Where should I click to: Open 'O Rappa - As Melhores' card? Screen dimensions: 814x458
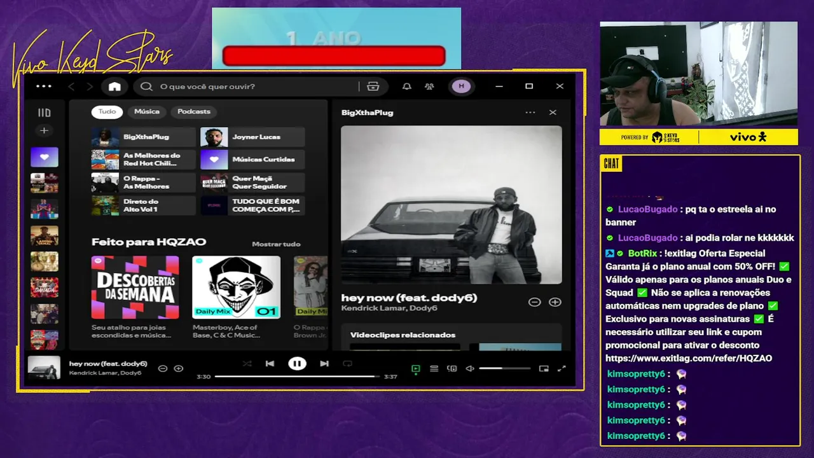[144, 183]
